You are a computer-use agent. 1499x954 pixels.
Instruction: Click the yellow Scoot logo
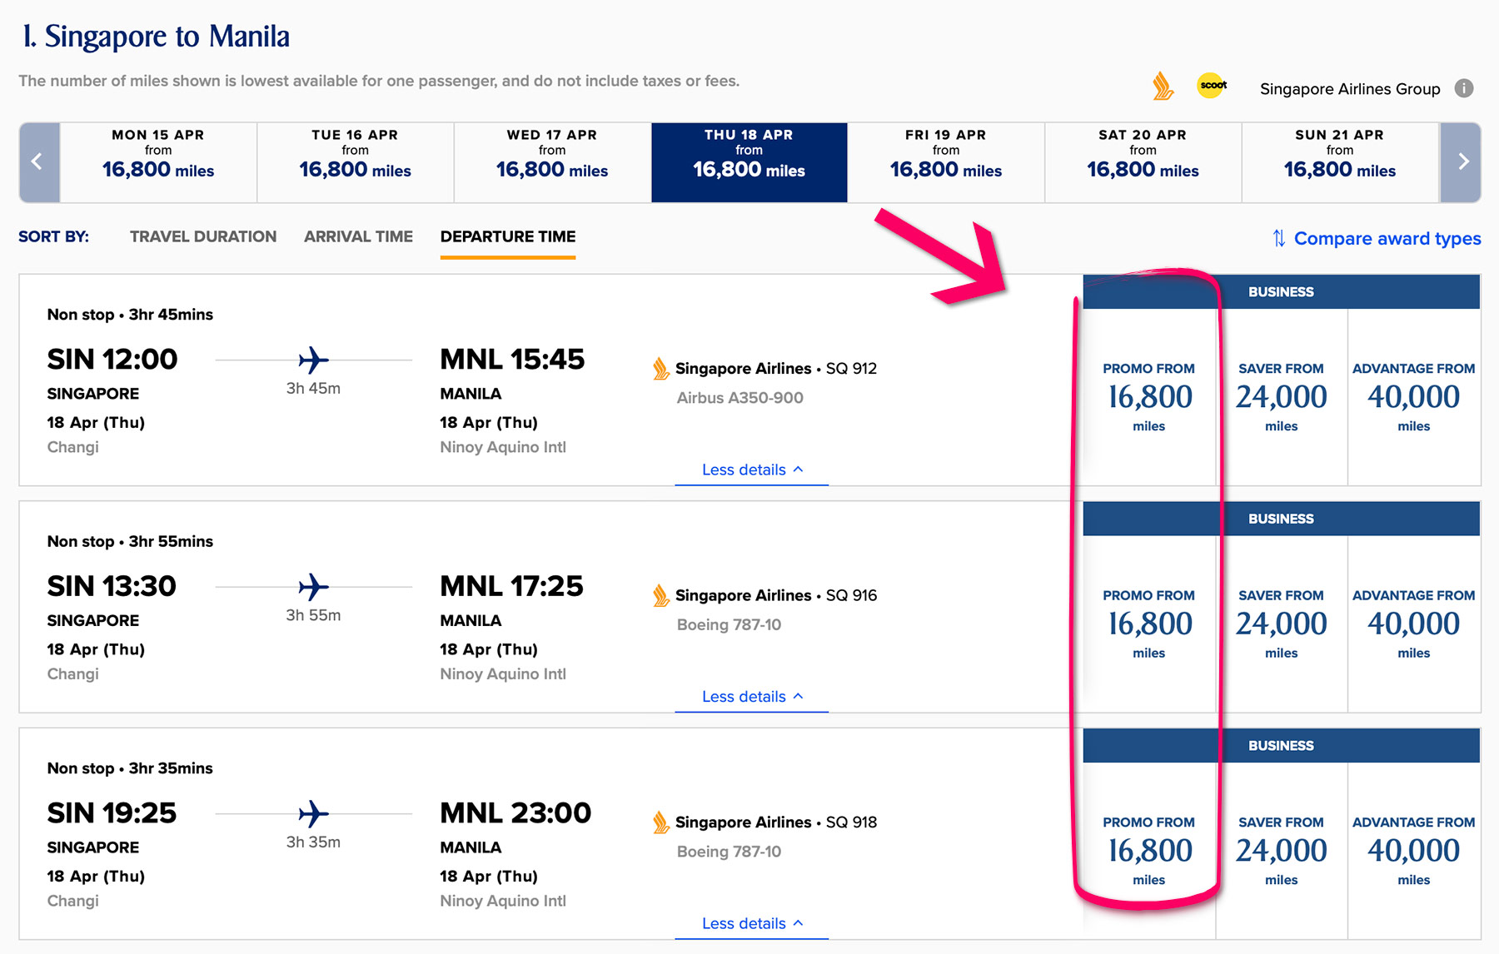[x=1213, y=85]
